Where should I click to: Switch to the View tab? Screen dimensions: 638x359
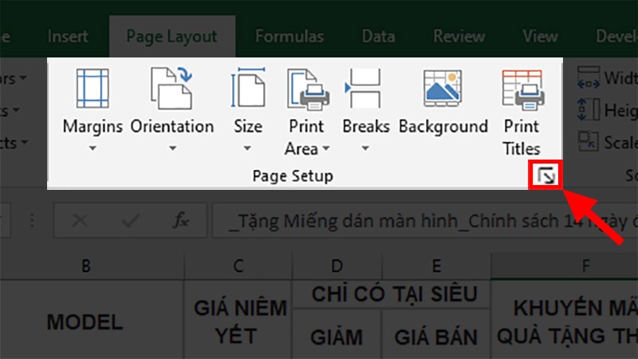coord(540,37)
